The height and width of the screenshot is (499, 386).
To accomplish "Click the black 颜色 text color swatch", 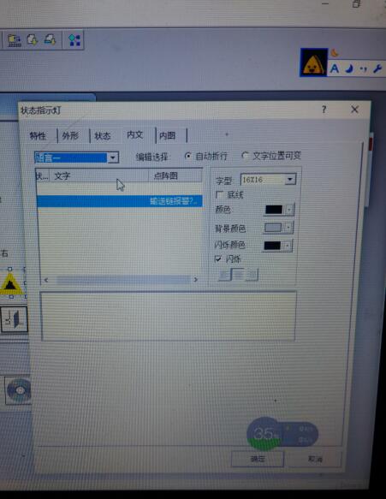I will [x=274, y=210].
